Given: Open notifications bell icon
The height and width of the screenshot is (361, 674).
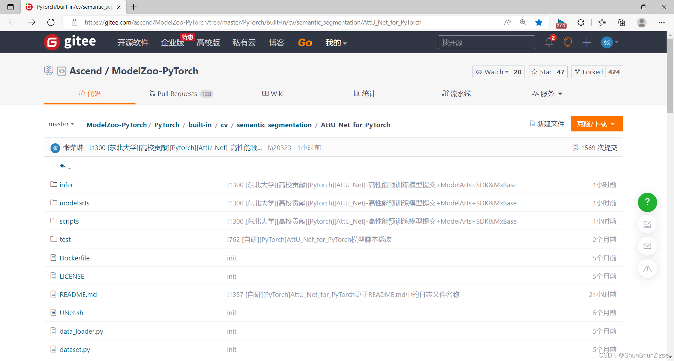Looking at the screenshot, I should 549,42.
